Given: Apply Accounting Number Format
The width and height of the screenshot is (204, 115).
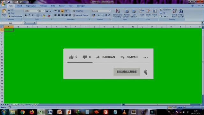Looking at the screenshot, I should coord(93,15).
